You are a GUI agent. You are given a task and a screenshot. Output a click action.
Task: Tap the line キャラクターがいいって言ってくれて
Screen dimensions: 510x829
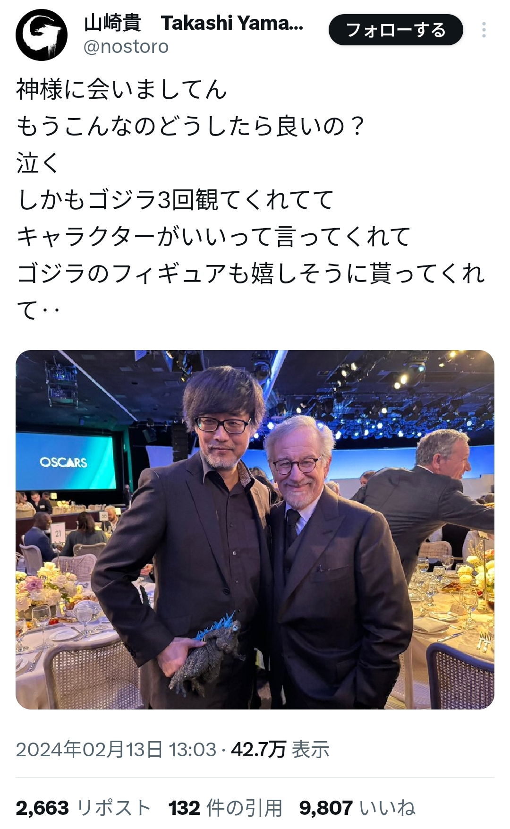pos(213,237)
